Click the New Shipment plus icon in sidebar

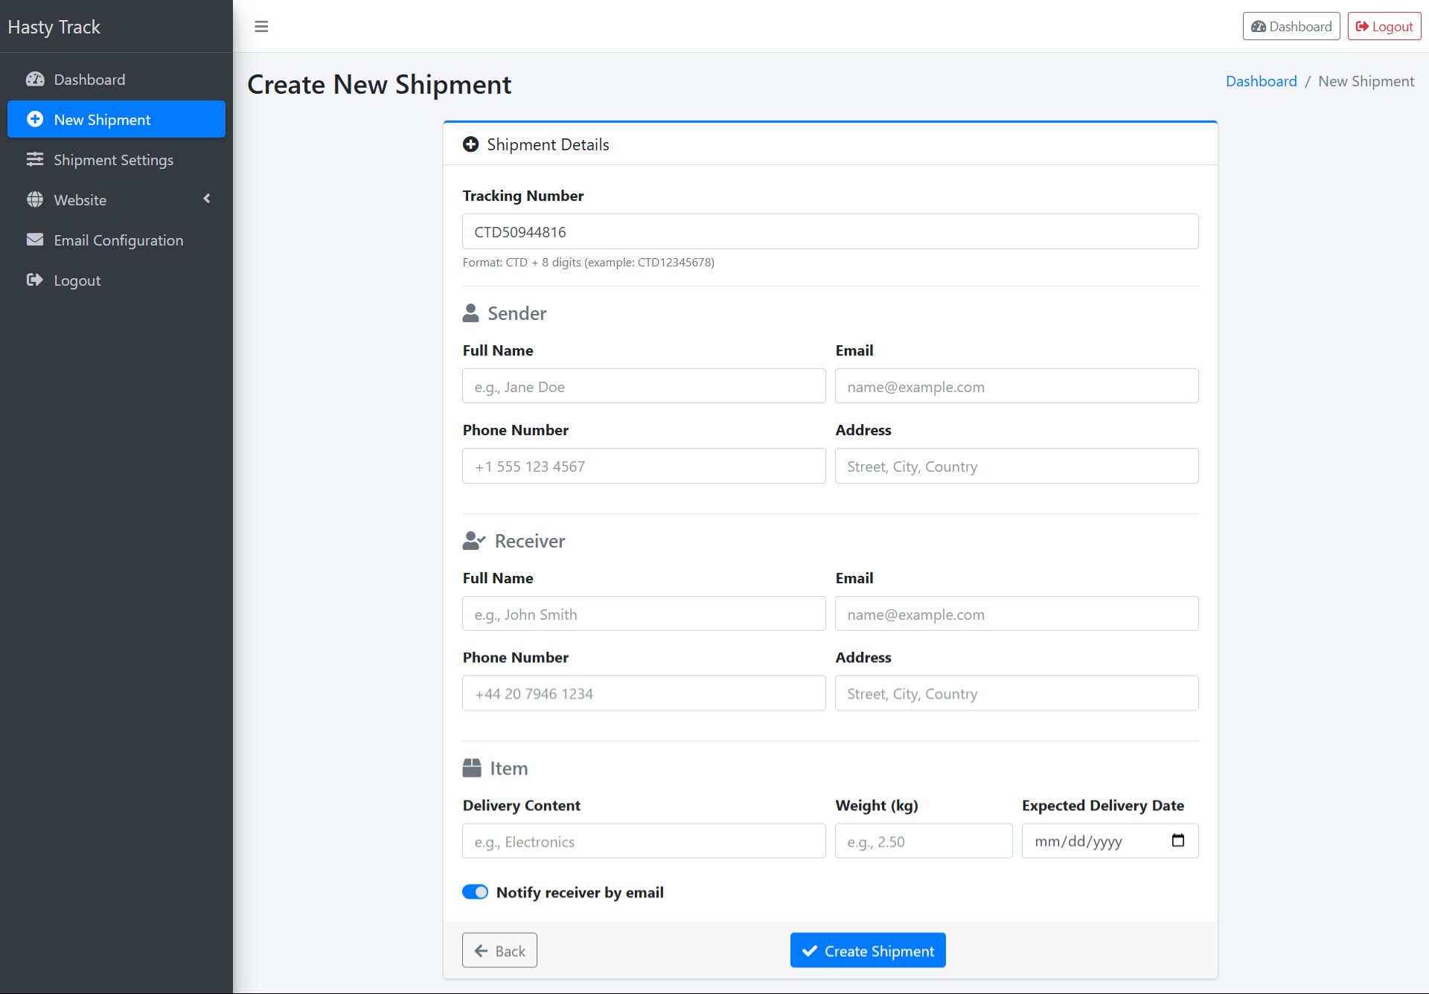coord(35,119)
